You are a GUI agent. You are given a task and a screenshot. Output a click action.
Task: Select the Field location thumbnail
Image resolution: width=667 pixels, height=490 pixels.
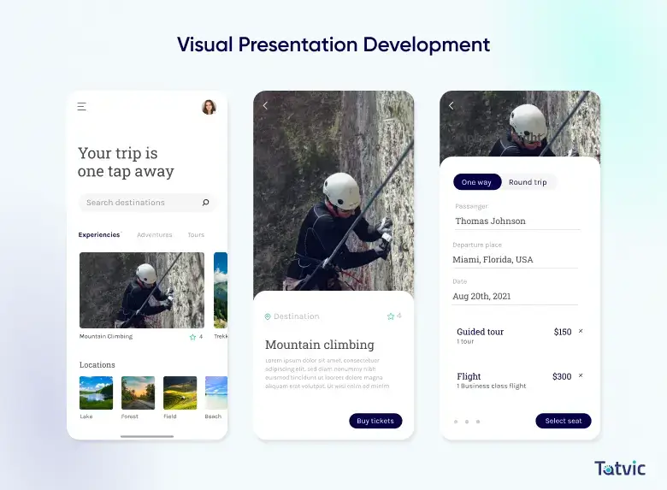tap(180, 393)
